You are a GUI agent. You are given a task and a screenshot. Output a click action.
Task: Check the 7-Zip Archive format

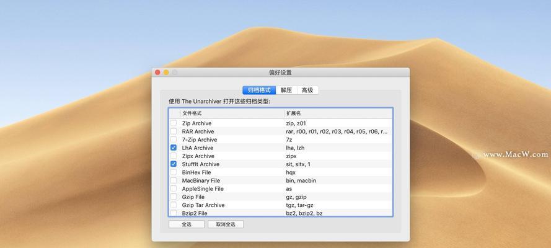click(174, 139)
